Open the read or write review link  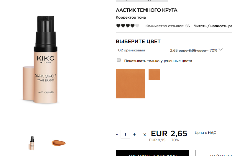tap(213, 26)
